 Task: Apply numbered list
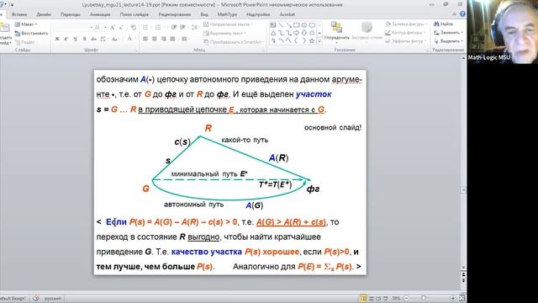[x=159, y=28]
